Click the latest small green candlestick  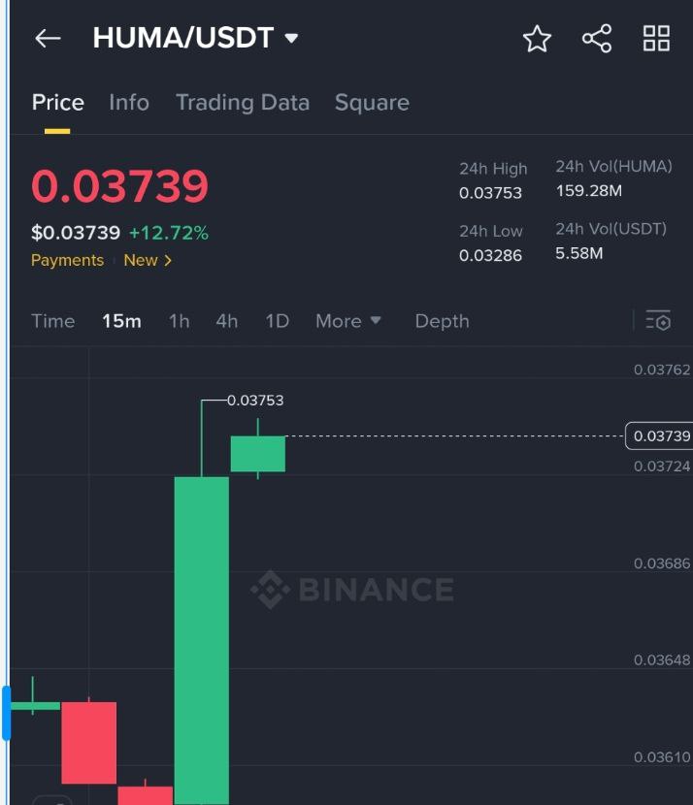[258, 453]
